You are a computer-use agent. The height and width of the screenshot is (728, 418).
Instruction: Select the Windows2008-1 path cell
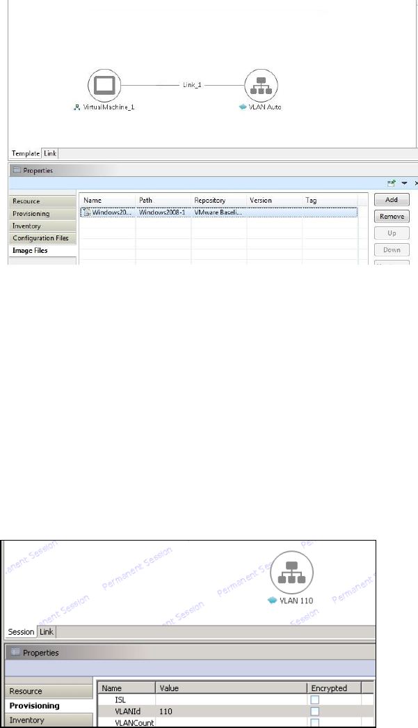(162, 212)
